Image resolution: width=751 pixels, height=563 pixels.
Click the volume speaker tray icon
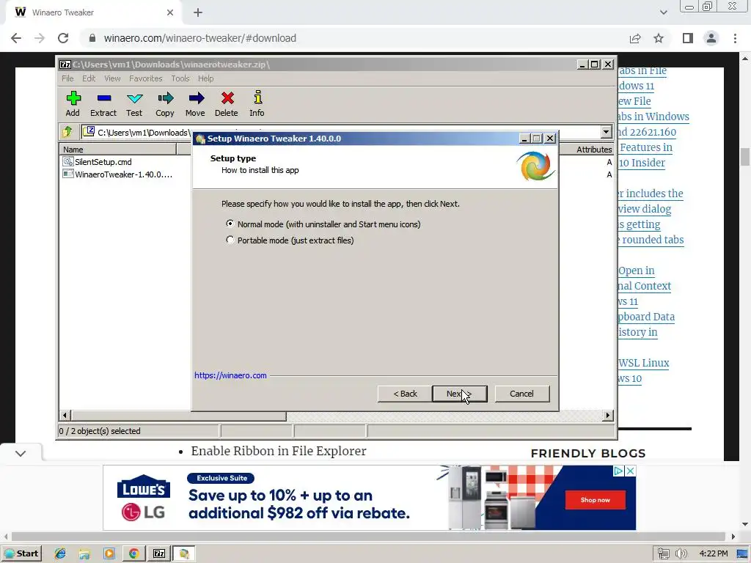(x=681, y=553)
